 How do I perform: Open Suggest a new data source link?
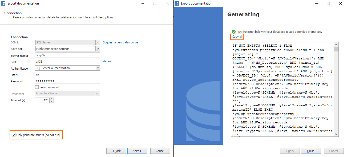[x=120, y=42]
